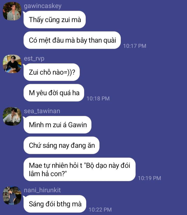
Task: Select the "Có mệt đâu mà bây than quài" message
Action: [72, 40]
